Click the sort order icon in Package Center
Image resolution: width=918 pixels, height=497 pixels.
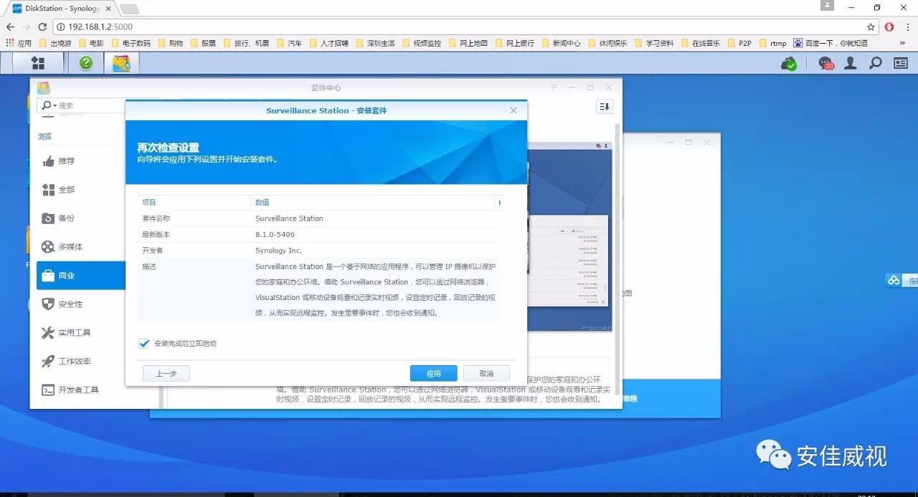(x=604, y=107)
